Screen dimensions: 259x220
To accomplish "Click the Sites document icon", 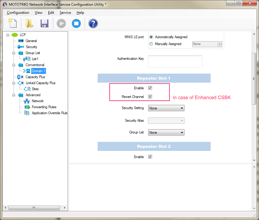I will [27, 89].
